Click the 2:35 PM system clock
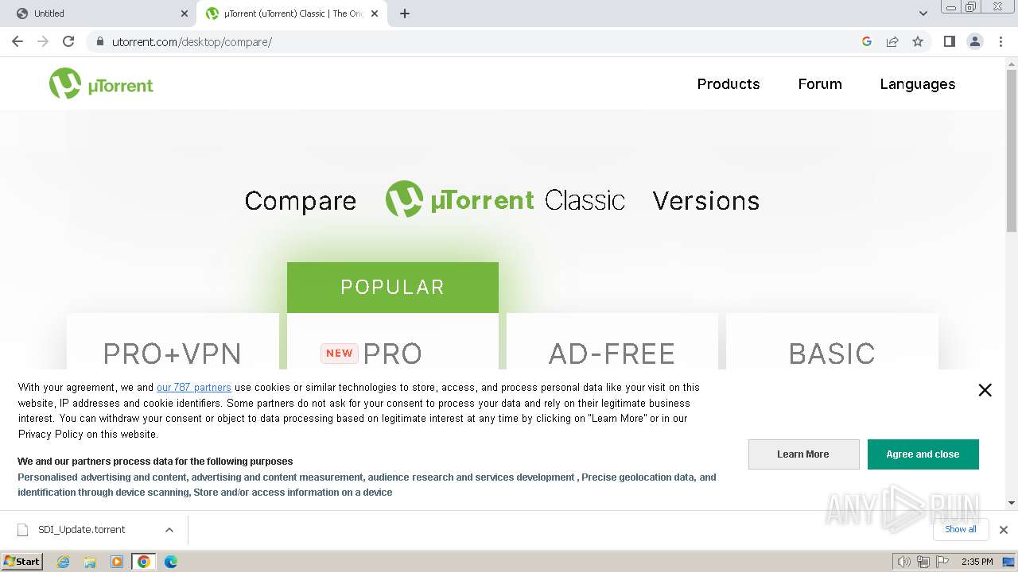1018x572 pixels. coord(977,562)
